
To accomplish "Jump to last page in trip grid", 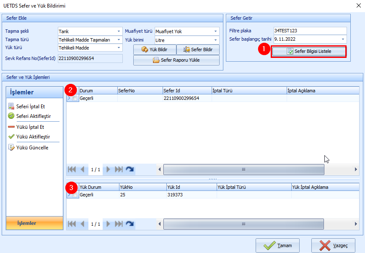I will [x=119, y=170].
